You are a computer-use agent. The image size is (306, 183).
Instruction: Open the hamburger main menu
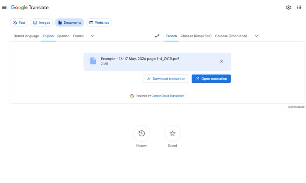point(4,7)
